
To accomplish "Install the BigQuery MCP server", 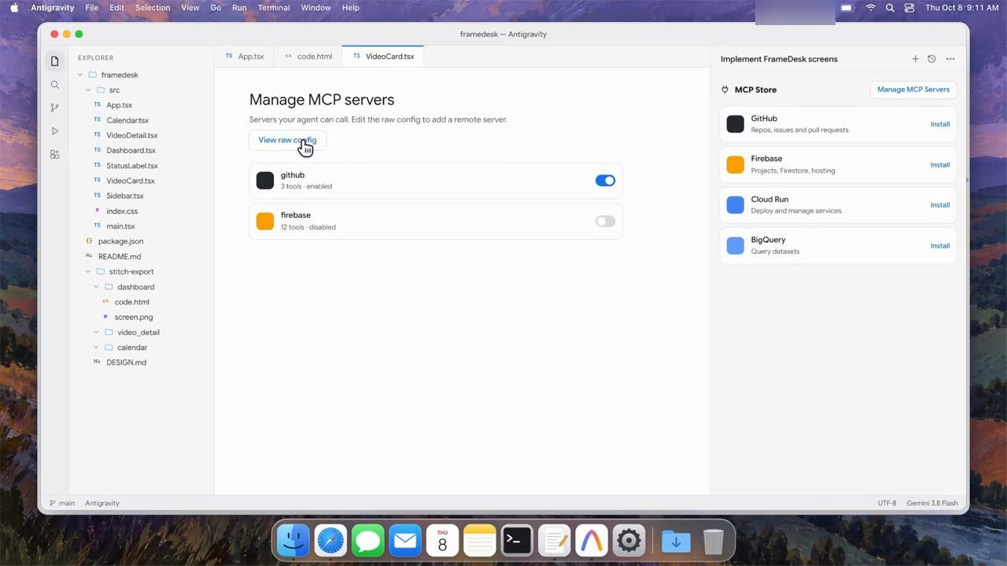I will click(x=940, y=246).
